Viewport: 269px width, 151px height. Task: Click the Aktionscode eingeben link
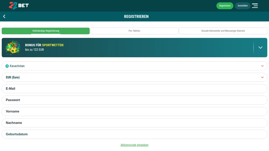click(134, 145)
